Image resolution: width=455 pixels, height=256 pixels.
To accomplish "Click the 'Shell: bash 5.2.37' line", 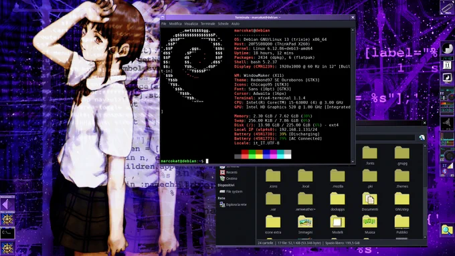I will [x=256, y=62].
